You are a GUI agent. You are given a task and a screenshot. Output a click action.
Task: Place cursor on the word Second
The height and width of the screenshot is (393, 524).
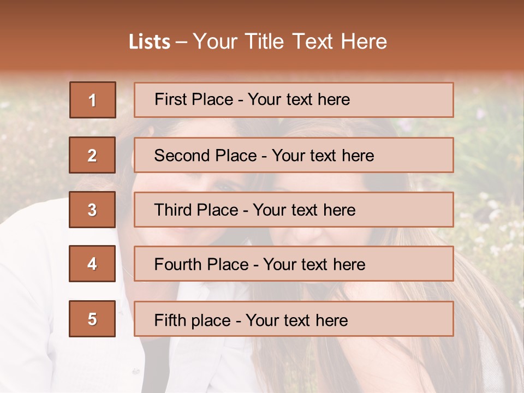pos(182,156)
